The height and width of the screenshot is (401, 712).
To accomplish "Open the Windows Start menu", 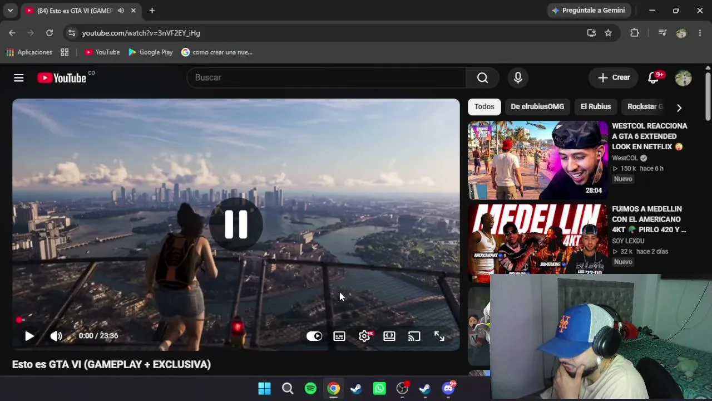I will (x=265, y=388).
